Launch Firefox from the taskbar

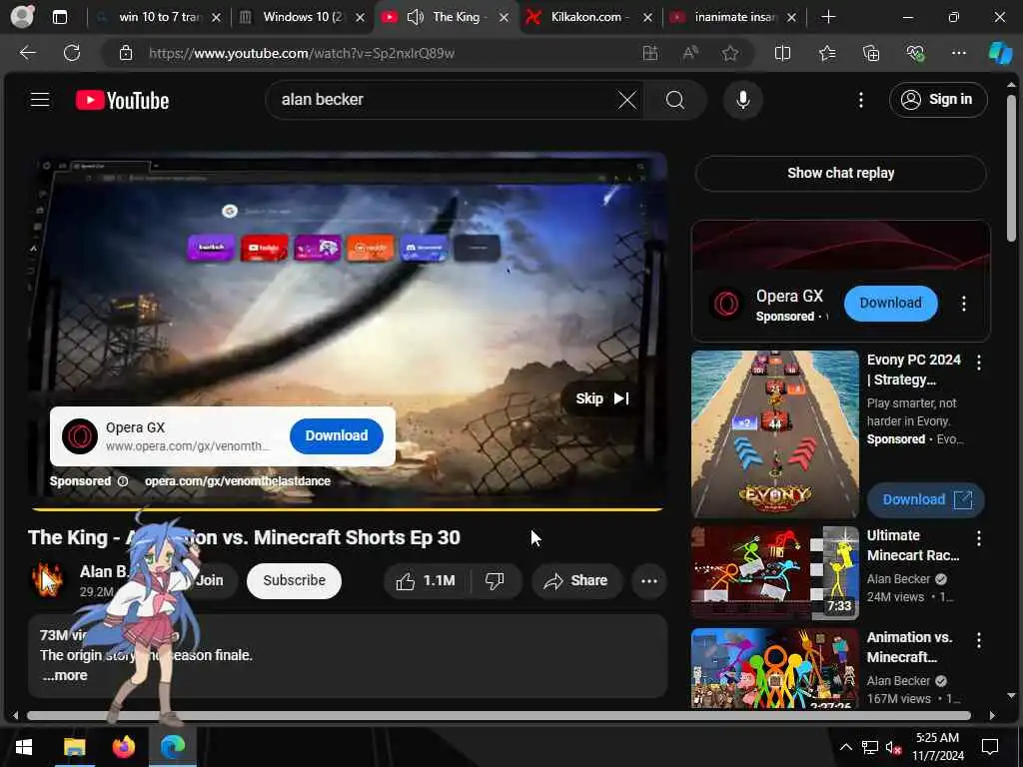123,747
